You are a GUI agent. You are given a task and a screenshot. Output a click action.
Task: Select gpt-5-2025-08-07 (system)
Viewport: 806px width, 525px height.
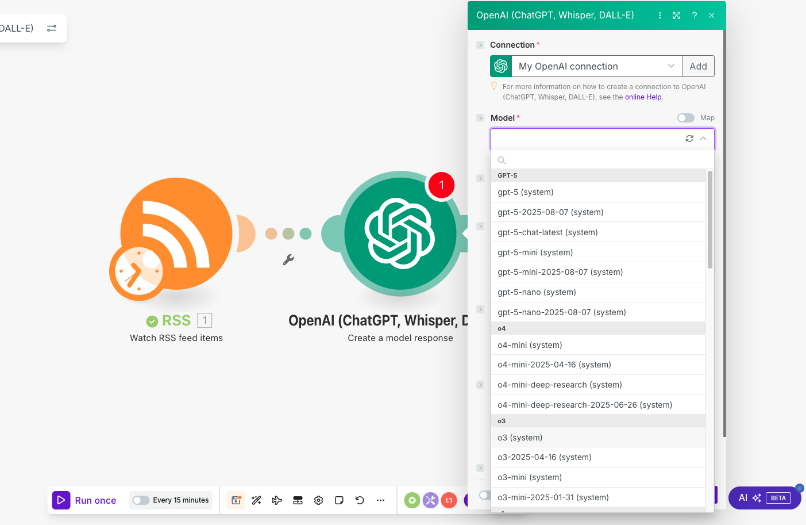click(x=598, y=212)
